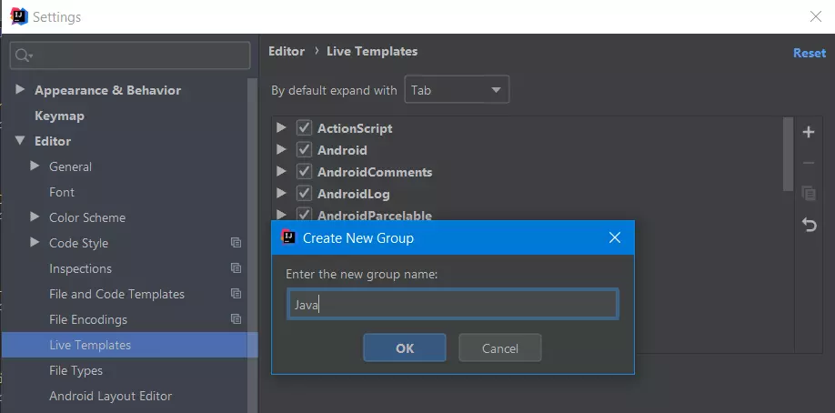Viewport: 835px width, 413px height.
Task: Expand Appearance & Behavior section
Action: pyautogui.click(x=20, y=89)
